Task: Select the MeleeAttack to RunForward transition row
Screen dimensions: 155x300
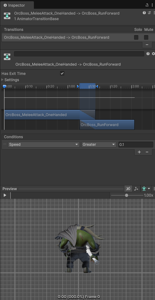Action: click(57, 37)
